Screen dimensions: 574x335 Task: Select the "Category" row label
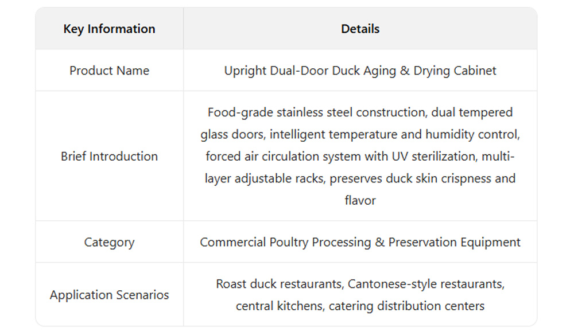coord(109,242)
